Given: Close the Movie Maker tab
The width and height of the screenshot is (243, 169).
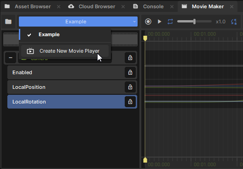Looking at the screenshot, I should (231, 6).
